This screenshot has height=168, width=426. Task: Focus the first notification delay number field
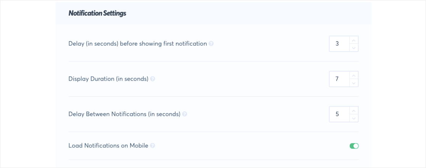pyautogui.click(x=339, y=44)
